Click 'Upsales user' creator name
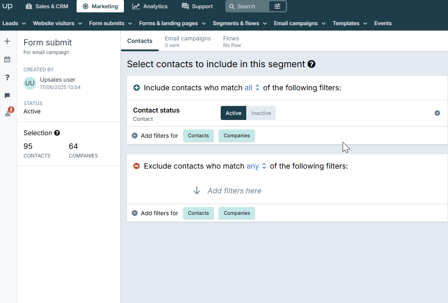 point(58,80)
